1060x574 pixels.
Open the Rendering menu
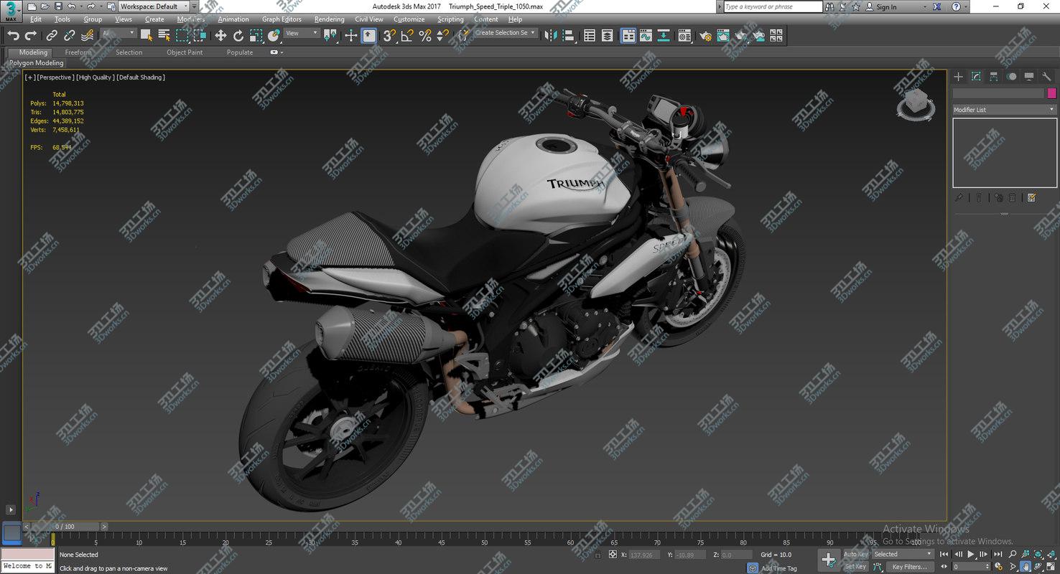329,19
